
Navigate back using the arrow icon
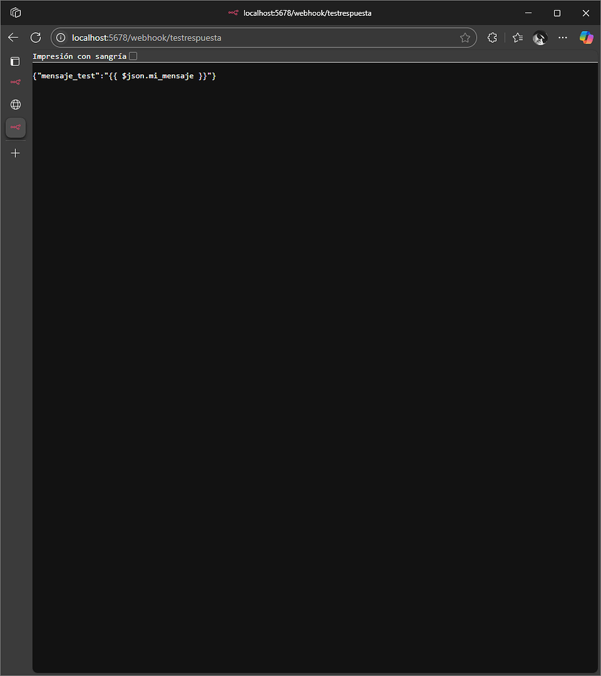[x=13, y=38]
